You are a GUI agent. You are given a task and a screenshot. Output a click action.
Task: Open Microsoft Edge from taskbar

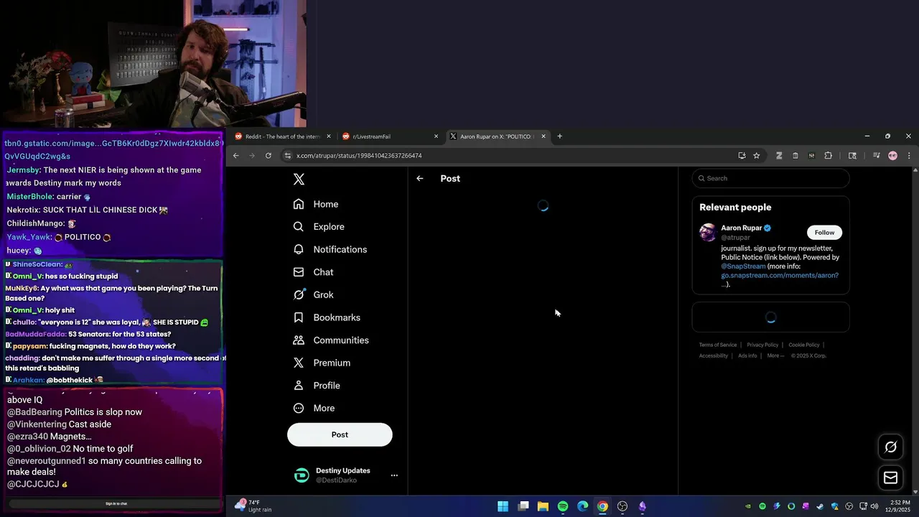coord(583,506)
